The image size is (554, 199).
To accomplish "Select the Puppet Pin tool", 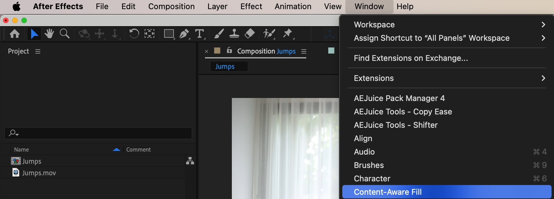I will pos(287,33).
